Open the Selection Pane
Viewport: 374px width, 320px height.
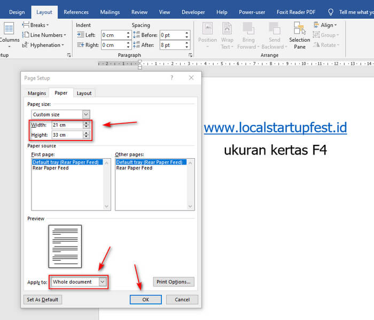click(x=300, y=35)
